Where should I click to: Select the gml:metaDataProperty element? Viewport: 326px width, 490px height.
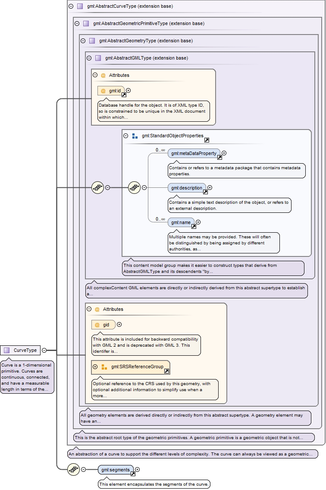pos(194,153)
